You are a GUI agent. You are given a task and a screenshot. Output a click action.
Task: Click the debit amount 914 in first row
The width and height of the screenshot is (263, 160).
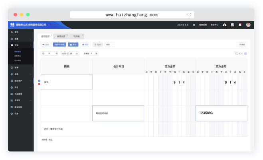tap(179, 82)
